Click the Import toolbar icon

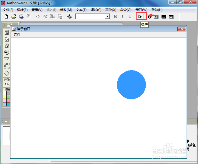pyautogui.click(x=28, y=16)
